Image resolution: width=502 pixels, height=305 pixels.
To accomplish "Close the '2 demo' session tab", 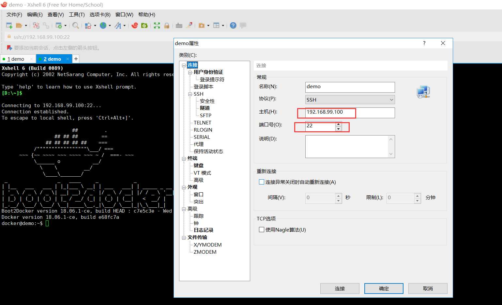I will [68, 59].
